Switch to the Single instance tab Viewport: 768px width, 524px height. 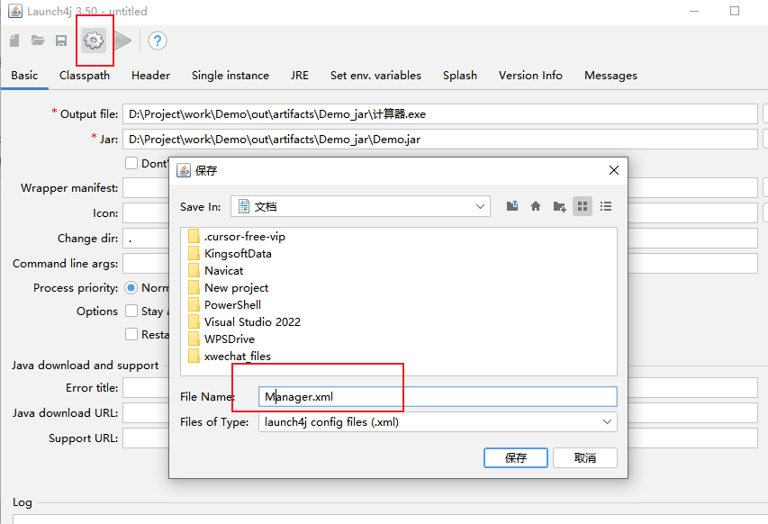tap(230, 76)
